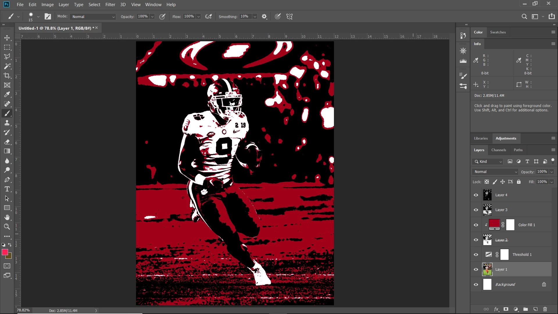This screenshot has height=314, width=558.
Task: Select the Horizontal Type tool
Action: click(x=7, y=189)
